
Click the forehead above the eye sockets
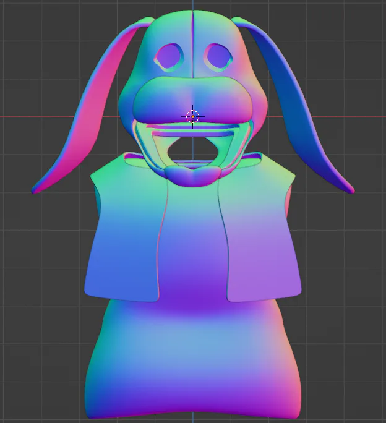click(192, 27)
